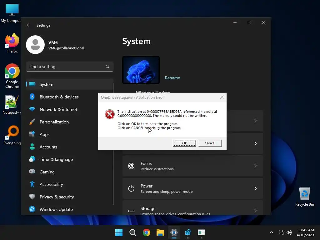Click the Bluetooth icon in the sidebar

tap(32, 97)
